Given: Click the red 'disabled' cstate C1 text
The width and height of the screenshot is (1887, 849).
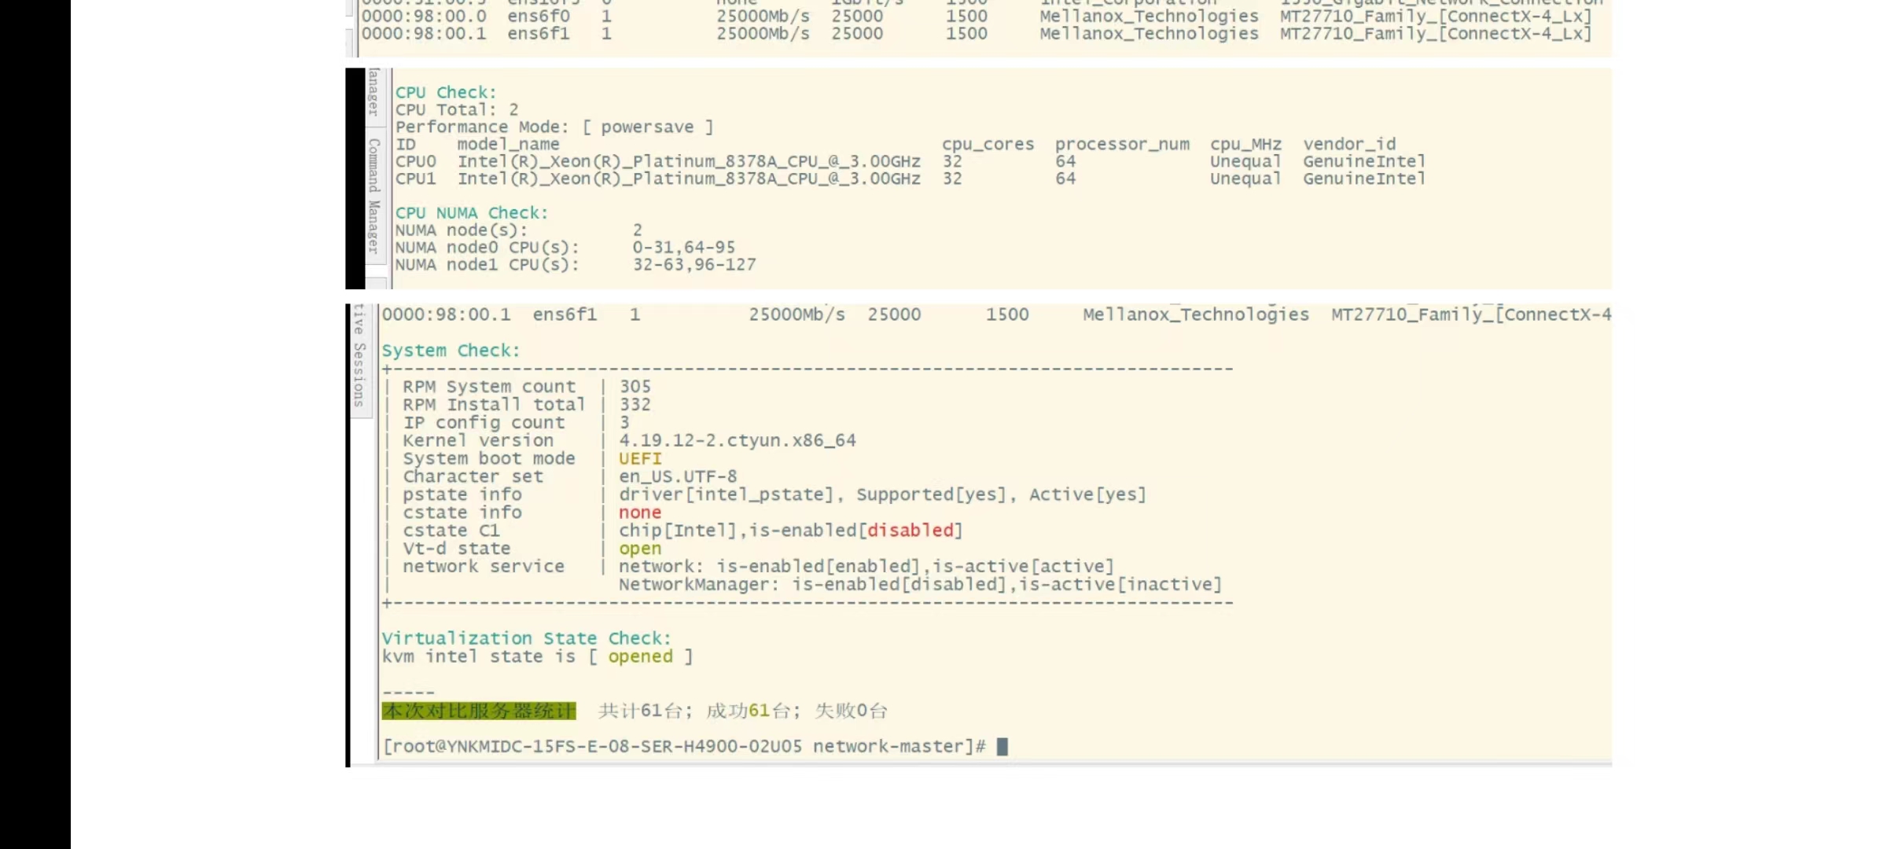Looking at the screenshot, I should coord(910,531).
